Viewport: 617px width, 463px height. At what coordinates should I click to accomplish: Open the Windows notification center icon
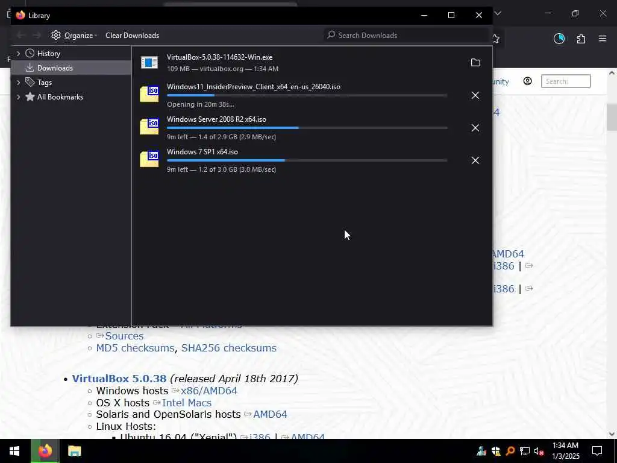(597, 451)
